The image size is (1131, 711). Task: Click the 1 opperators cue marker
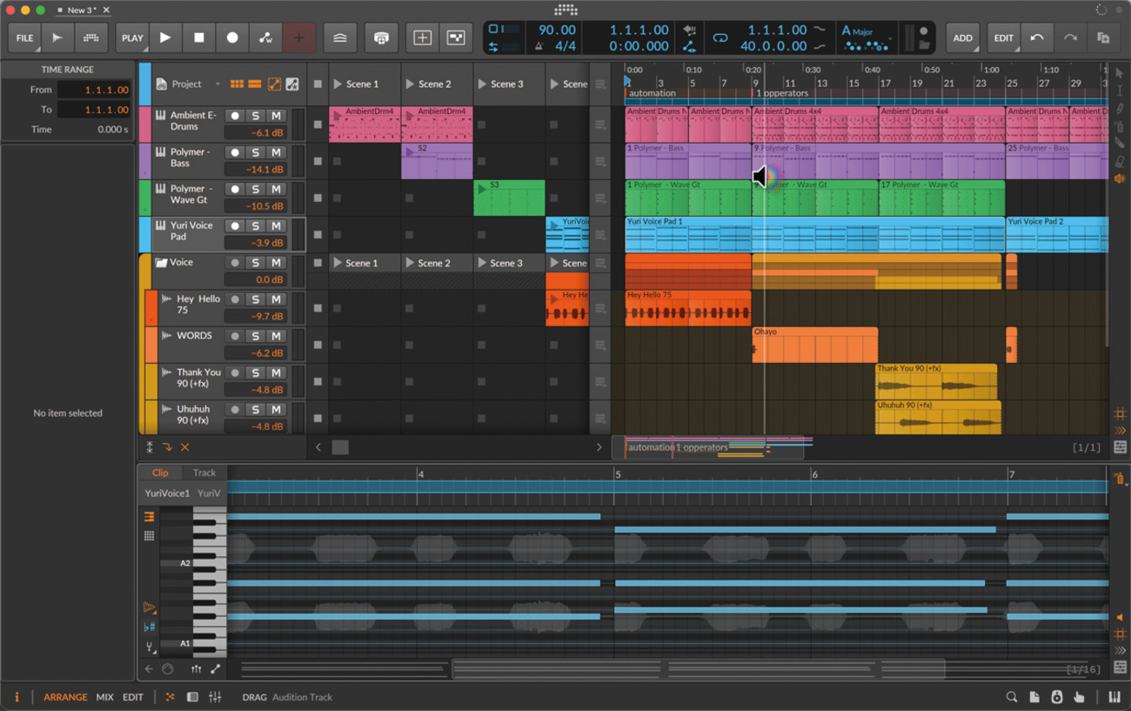(781, 93)
